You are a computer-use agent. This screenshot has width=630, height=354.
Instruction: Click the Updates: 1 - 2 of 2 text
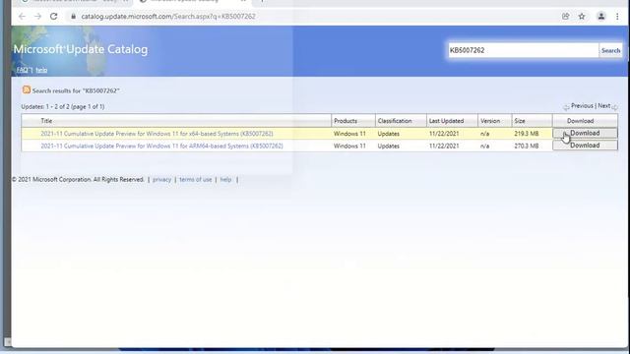coord(63,107)
